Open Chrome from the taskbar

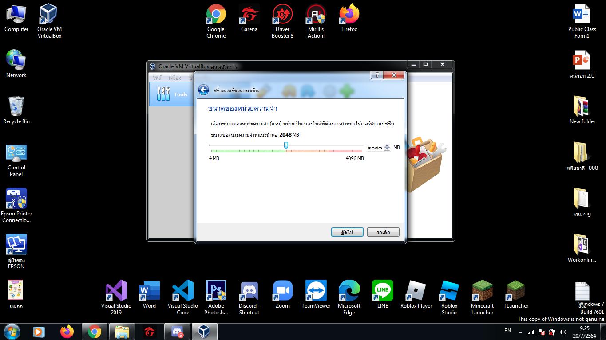pos(94,332)
